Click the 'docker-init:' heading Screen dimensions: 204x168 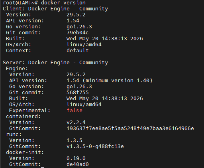coord(25,152)
